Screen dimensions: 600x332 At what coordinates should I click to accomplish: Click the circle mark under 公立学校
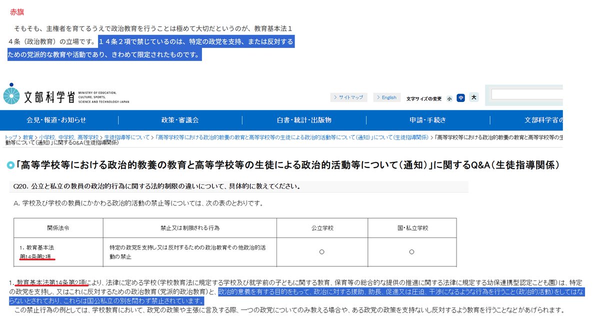point(322,252)
